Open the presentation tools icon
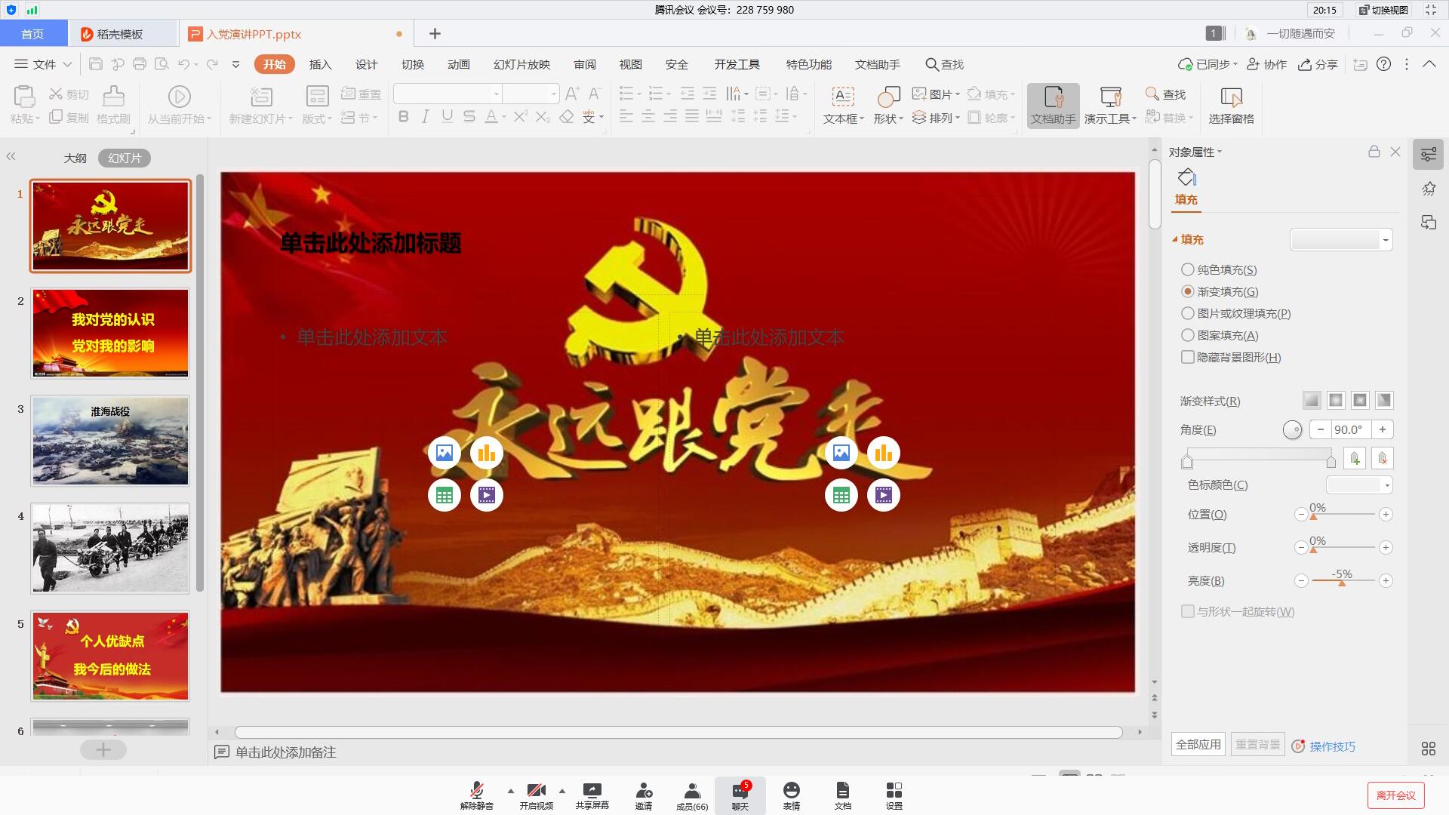The width and height of the screenshot is (1449, 815). (1110, 97)
